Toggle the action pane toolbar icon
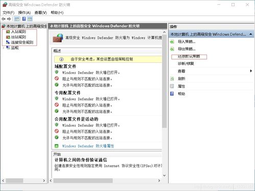The height and width of the screenshot is (191, 255). click(x=30, y=19)
